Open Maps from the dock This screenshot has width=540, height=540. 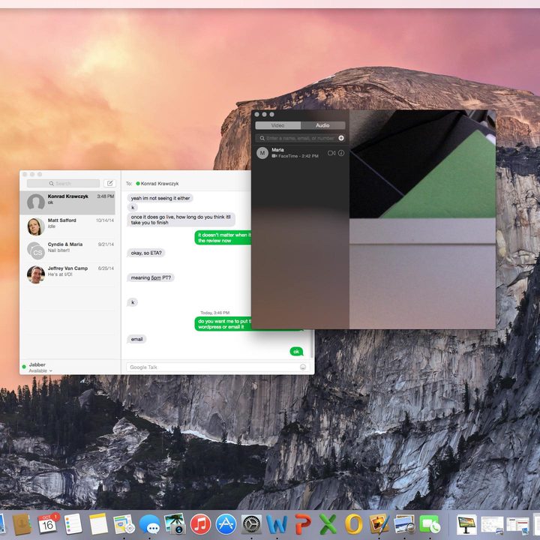point(124,524)
